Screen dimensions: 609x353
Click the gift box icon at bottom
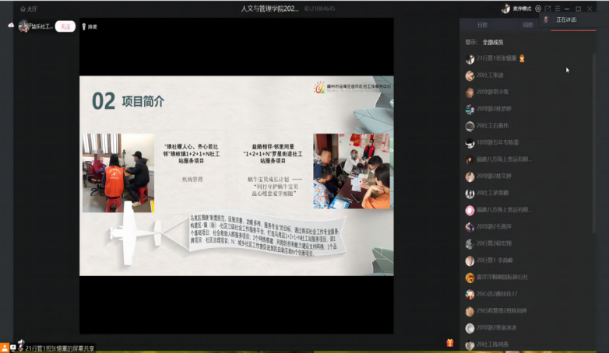point(449,343)
